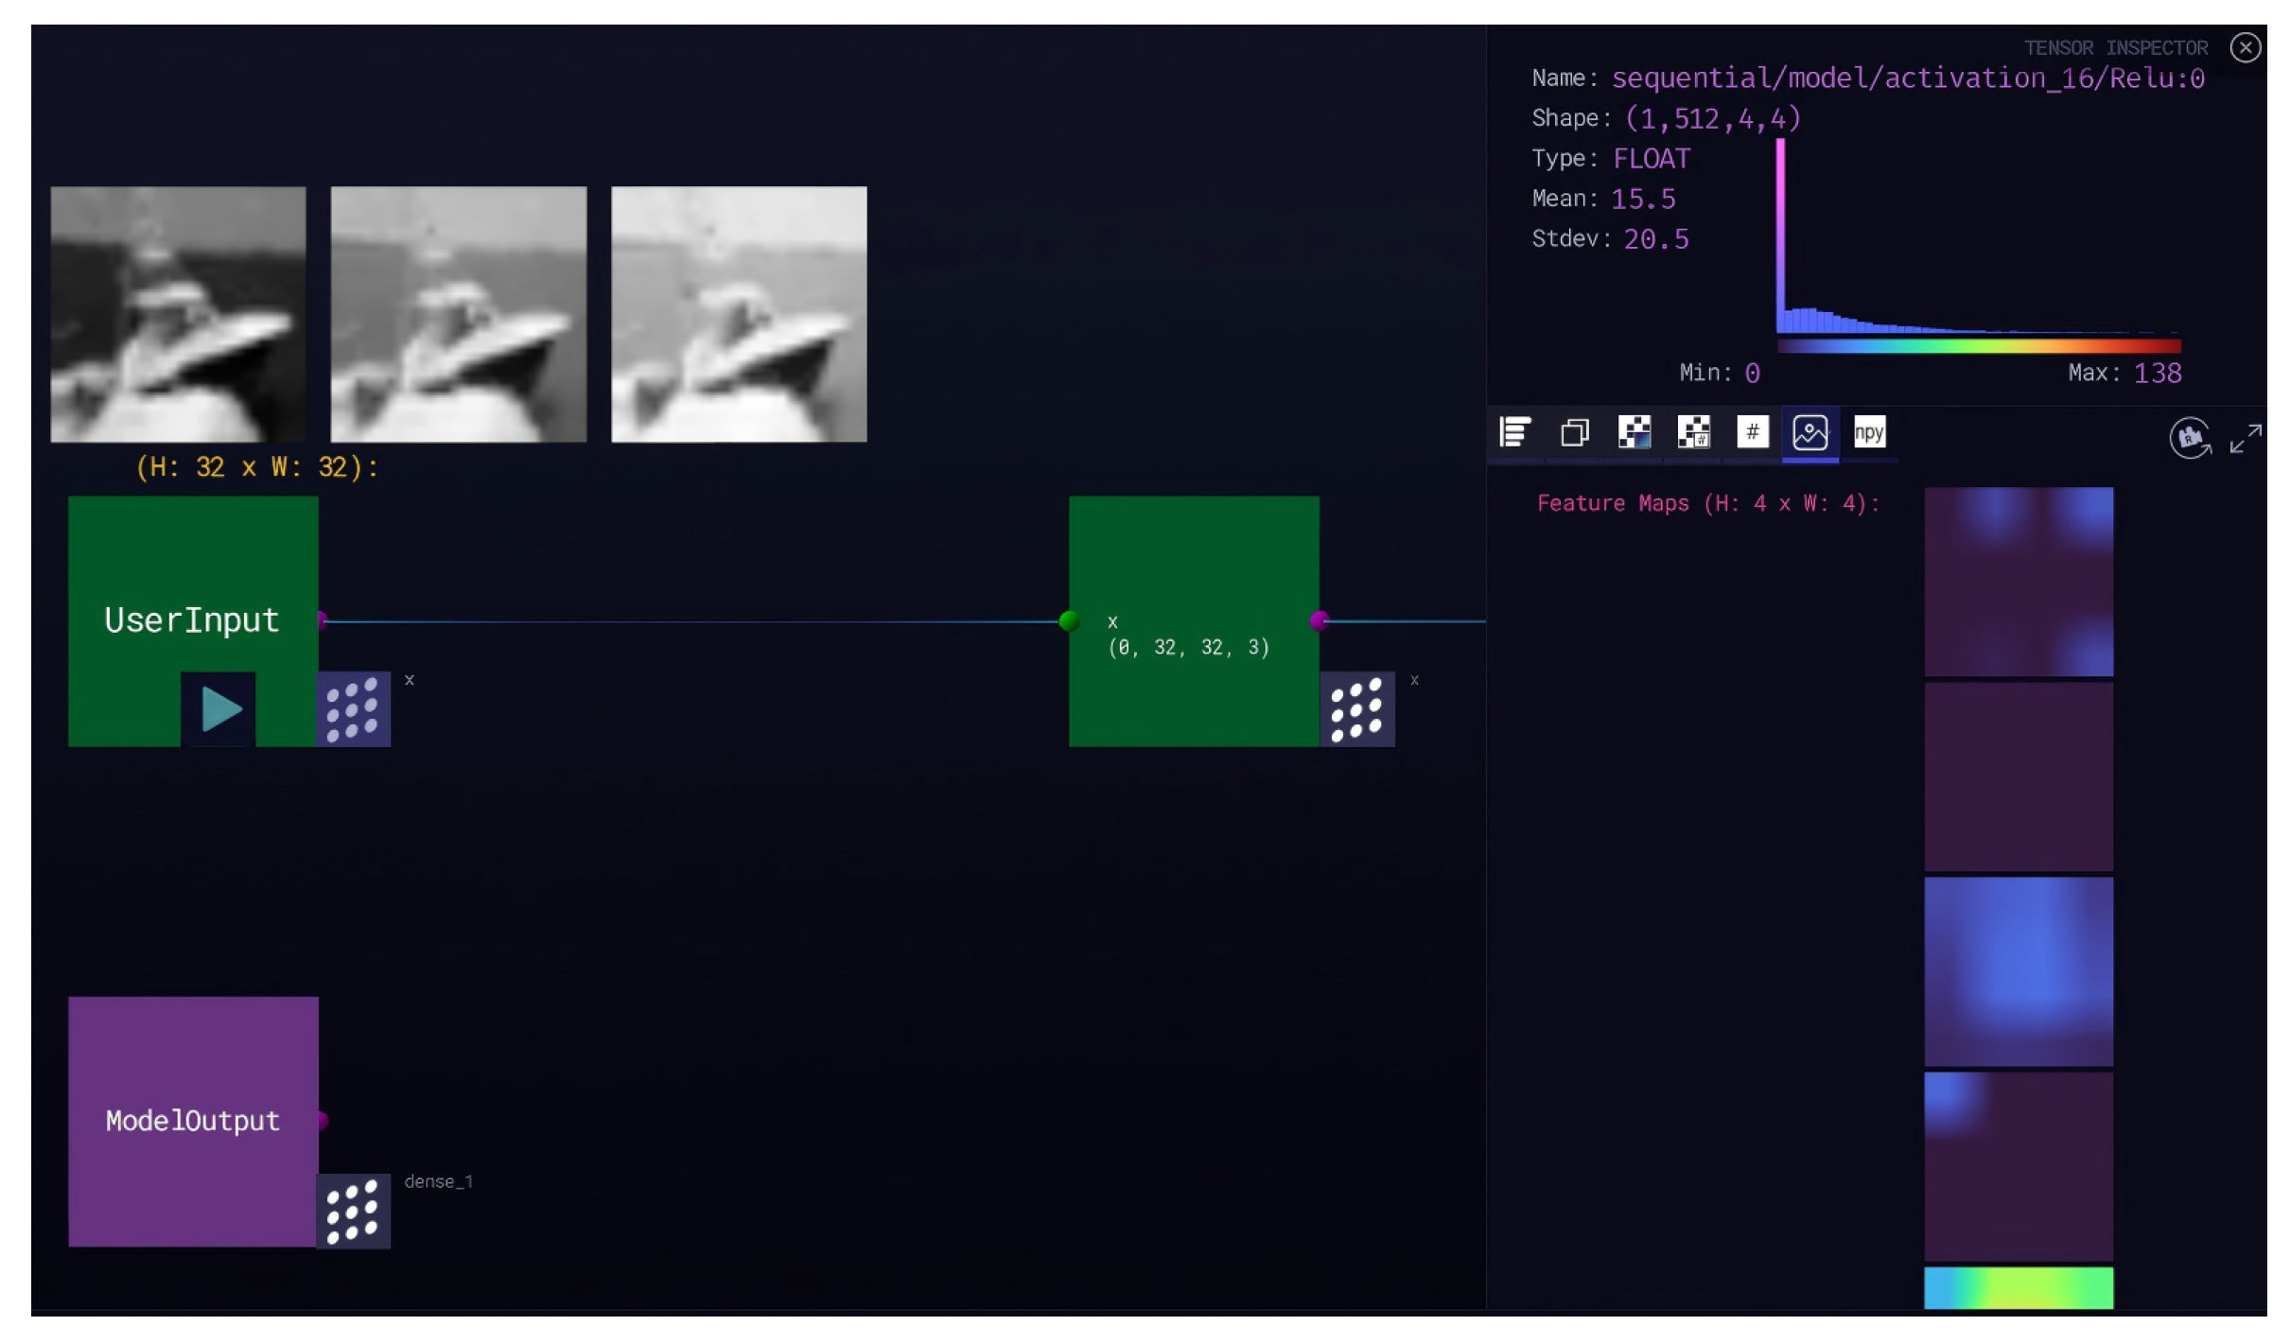Viewport: 2290px width, 1343px height.
Task: Open the histogram bars view tab
Action: [x=1515, y=433]
